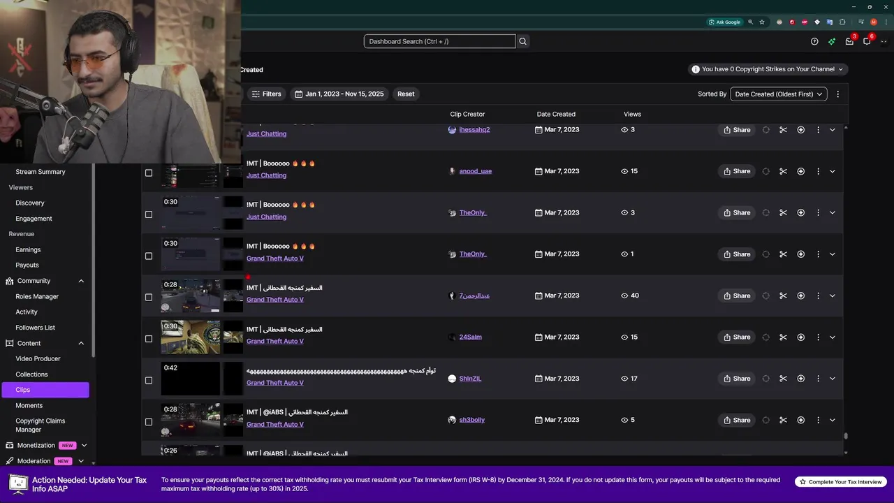Tick the checkbox for the sh3bolly clip

tap(148, 422)
